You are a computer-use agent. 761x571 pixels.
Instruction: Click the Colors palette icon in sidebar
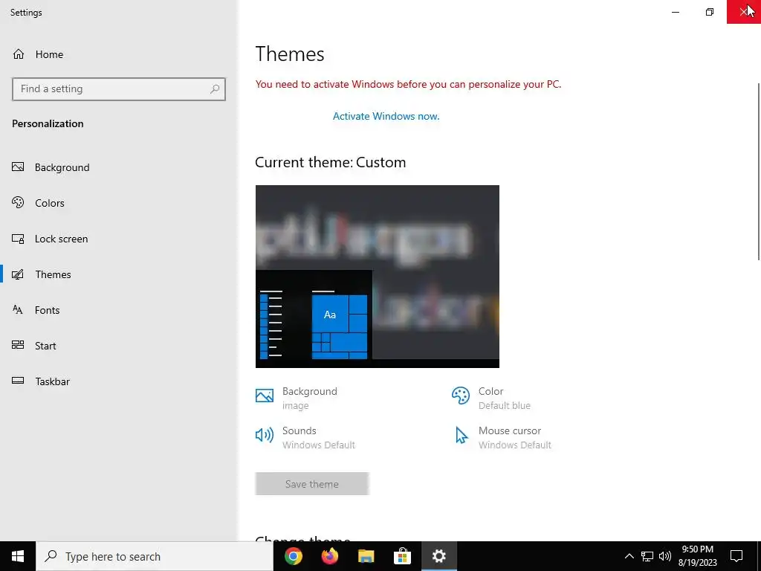coord(18,202)
